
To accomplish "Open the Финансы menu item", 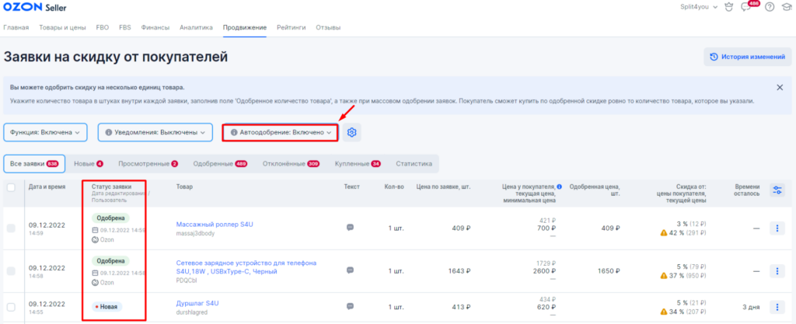I will pyautogui.click(x=155, y=27).
